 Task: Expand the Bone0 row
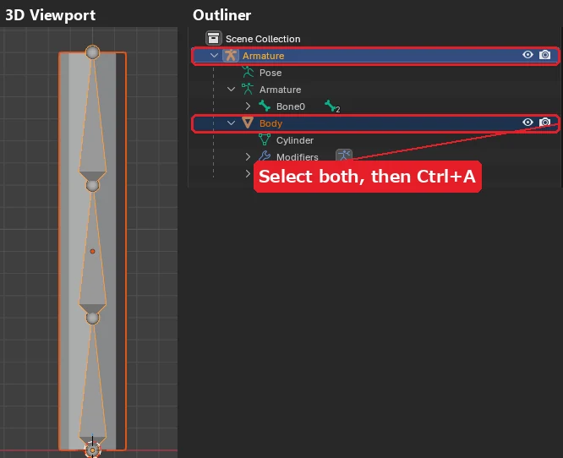tap(248, 106)
